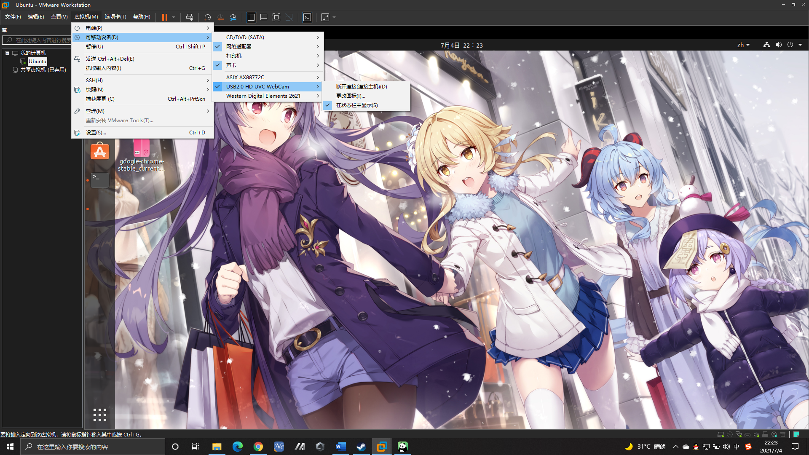Click revert snapshot toolbar icon
The image size is (809, 455).
point(220,17)
